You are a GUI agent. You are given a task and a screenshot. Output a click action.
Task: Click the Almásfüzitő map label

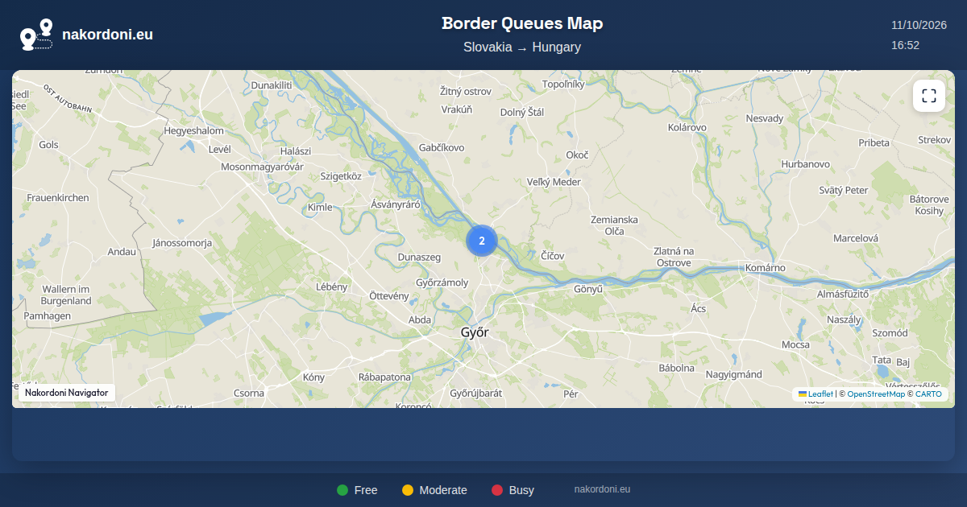843,295
